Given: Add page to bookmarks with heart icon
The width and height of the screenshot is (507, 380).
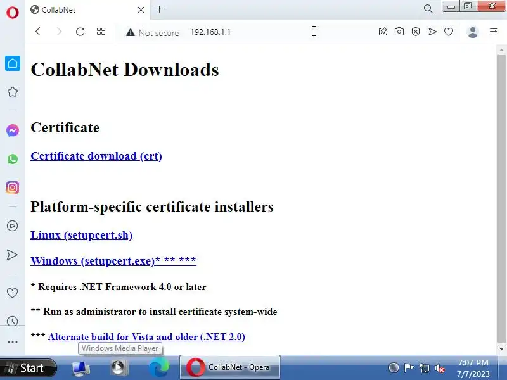Looking at the screenshot, I should pos(449,32).
